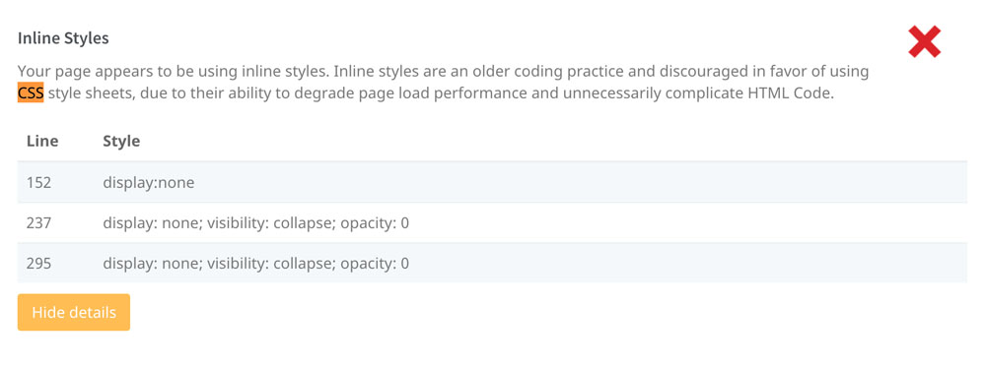Click the style text on line 295
This screenshot has height=368, width=986.
256,263
